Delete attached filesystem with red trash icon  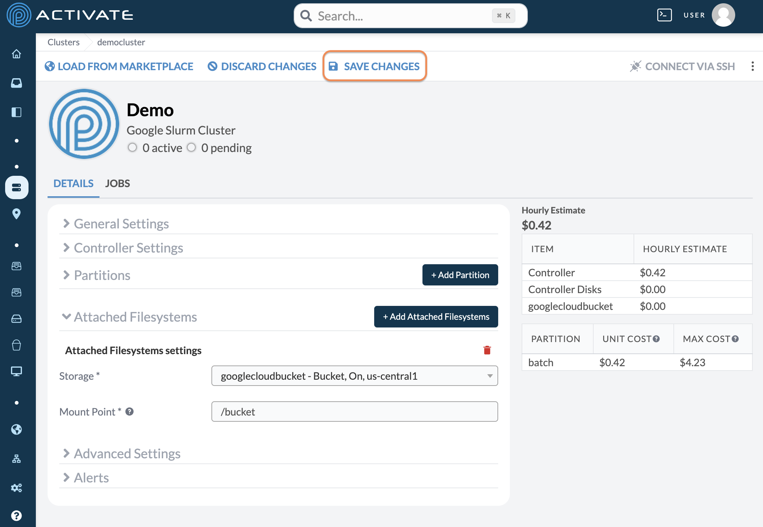pyautogui.click(x=487, y=350)
